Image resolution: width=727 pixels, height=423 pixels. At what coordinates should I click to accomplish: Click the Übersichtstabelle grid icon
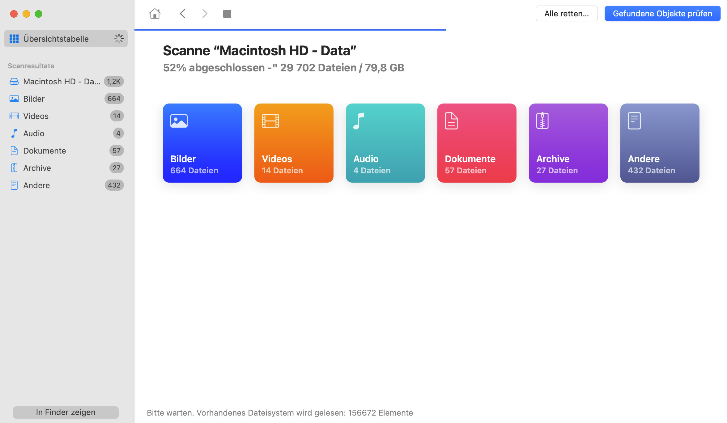14,38
